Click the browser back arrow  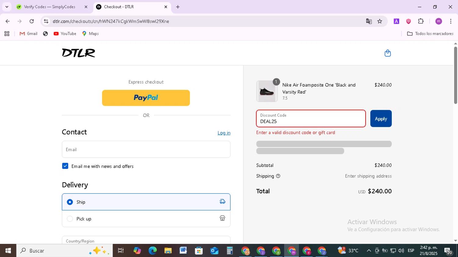pos(8,21)
